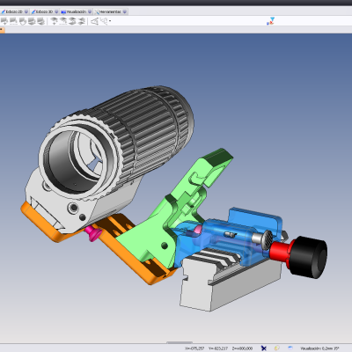Viewport: 352px width, 352px height.
Task: Expand the Esbozo 2D dropdown arrow
Action: point(26,11)
